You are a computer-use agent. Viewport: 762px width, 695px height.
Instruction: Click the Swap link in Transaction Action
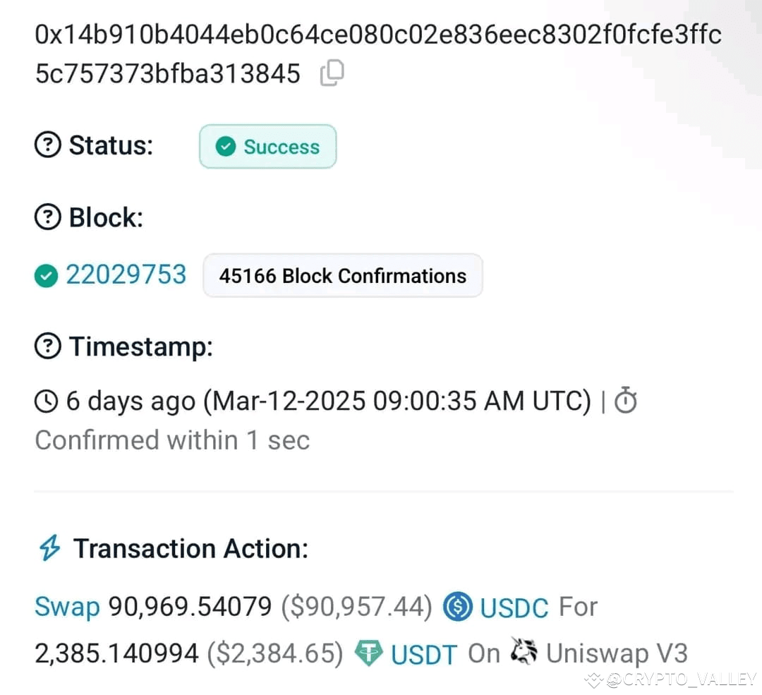[66, 606]
